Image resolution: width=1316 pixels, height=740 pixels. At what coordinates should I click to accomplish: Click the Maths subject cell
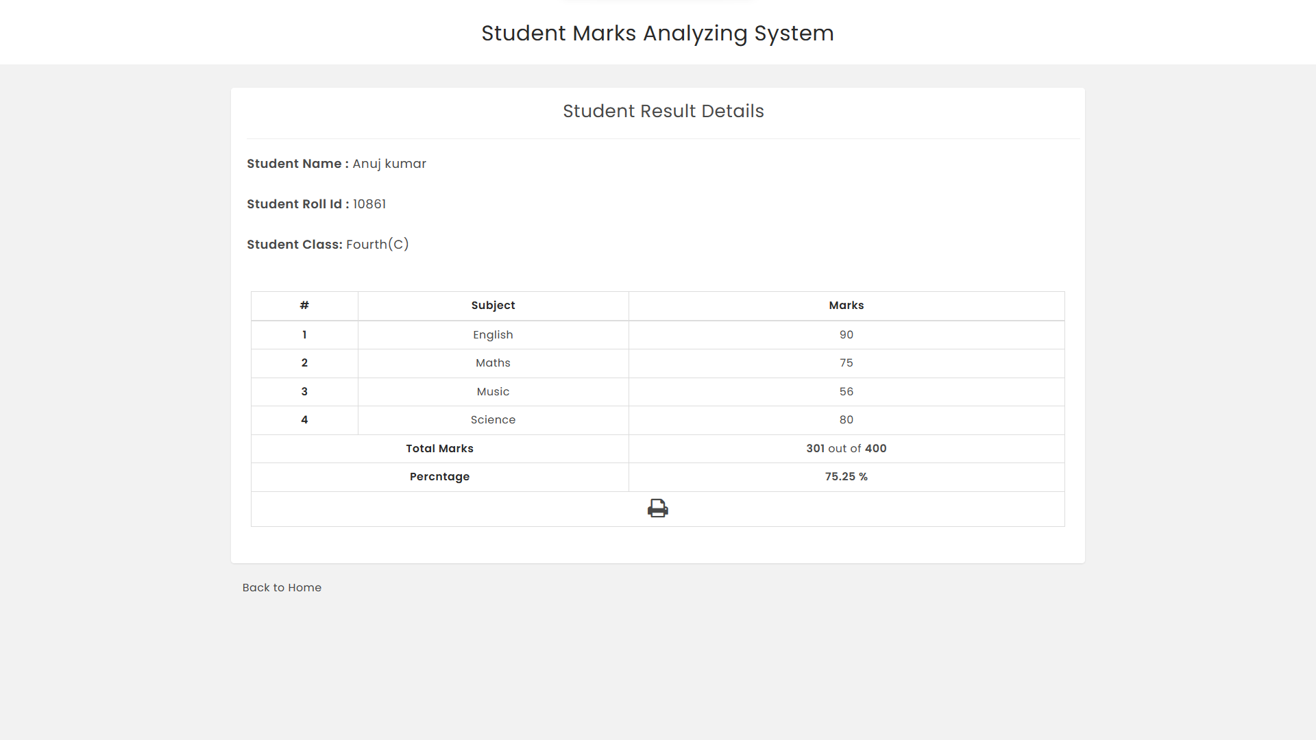click(x=493, y=363)
